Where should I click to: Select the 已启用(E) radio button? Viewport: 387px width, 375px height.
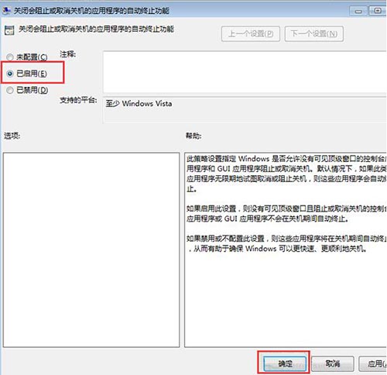(x=10, y=74)
